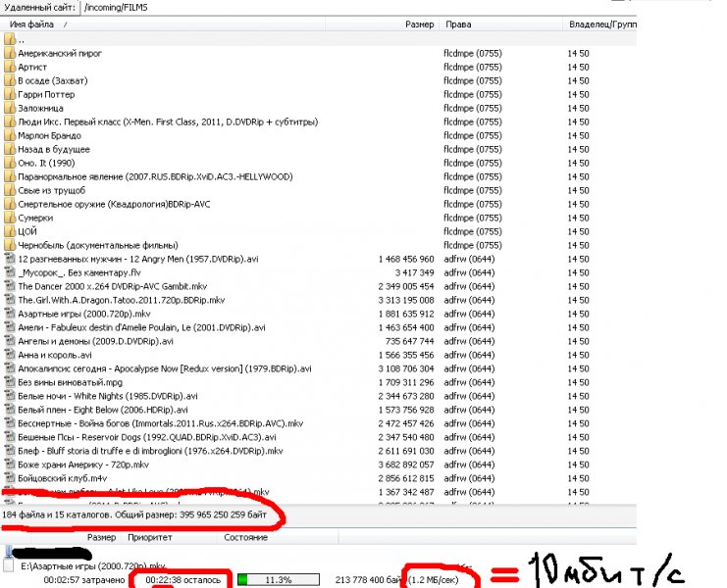Click the Владелец/Группа column header
Image resolution: width=727 pixels, height=588 pixels.
pyautogui.click(x=598, y=24)
